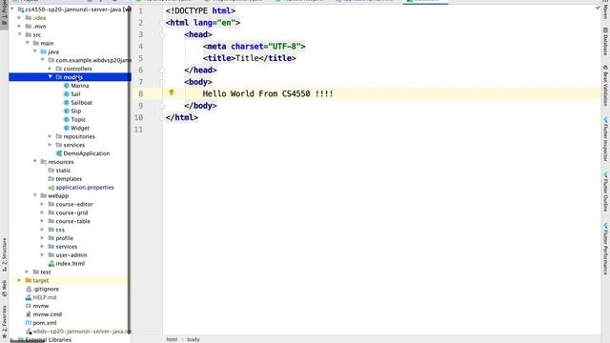Image resolution: width=610 pixels, height=343 pixels.
Task: Expand the course-grid folder
Action: [x=42, y=212]
